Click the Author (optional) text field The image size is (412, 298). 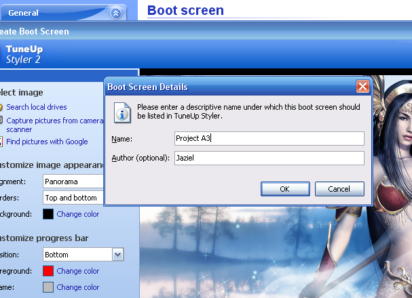[269, 158]
